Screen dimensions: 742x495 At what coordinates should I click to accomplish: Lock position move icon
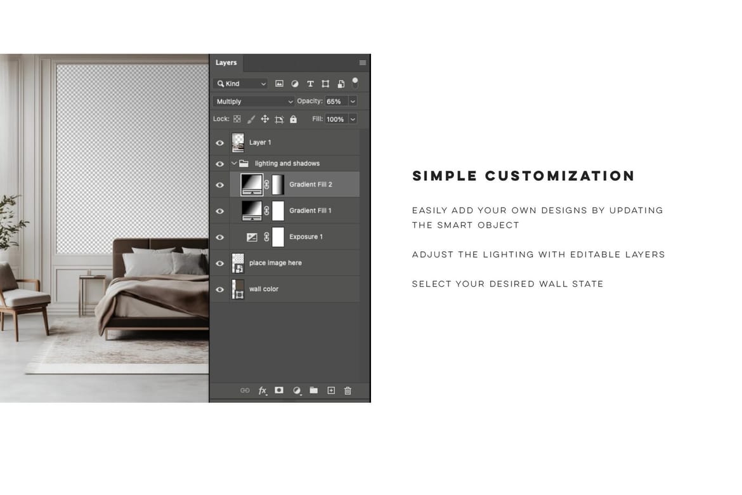[265, 119]
